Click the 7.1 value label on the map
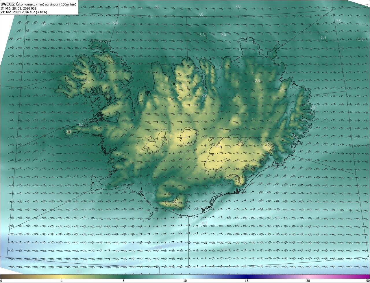This screenshot has width=370, height=283. (x=157, y=7)
